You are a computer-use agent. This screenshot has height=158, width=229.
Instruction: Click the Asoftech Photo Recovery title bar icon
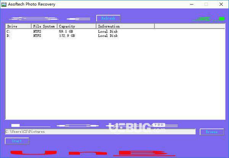(4, 4)
